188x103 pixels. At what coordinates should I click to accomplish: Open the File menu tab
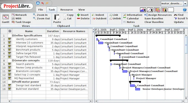coord(41,10)
